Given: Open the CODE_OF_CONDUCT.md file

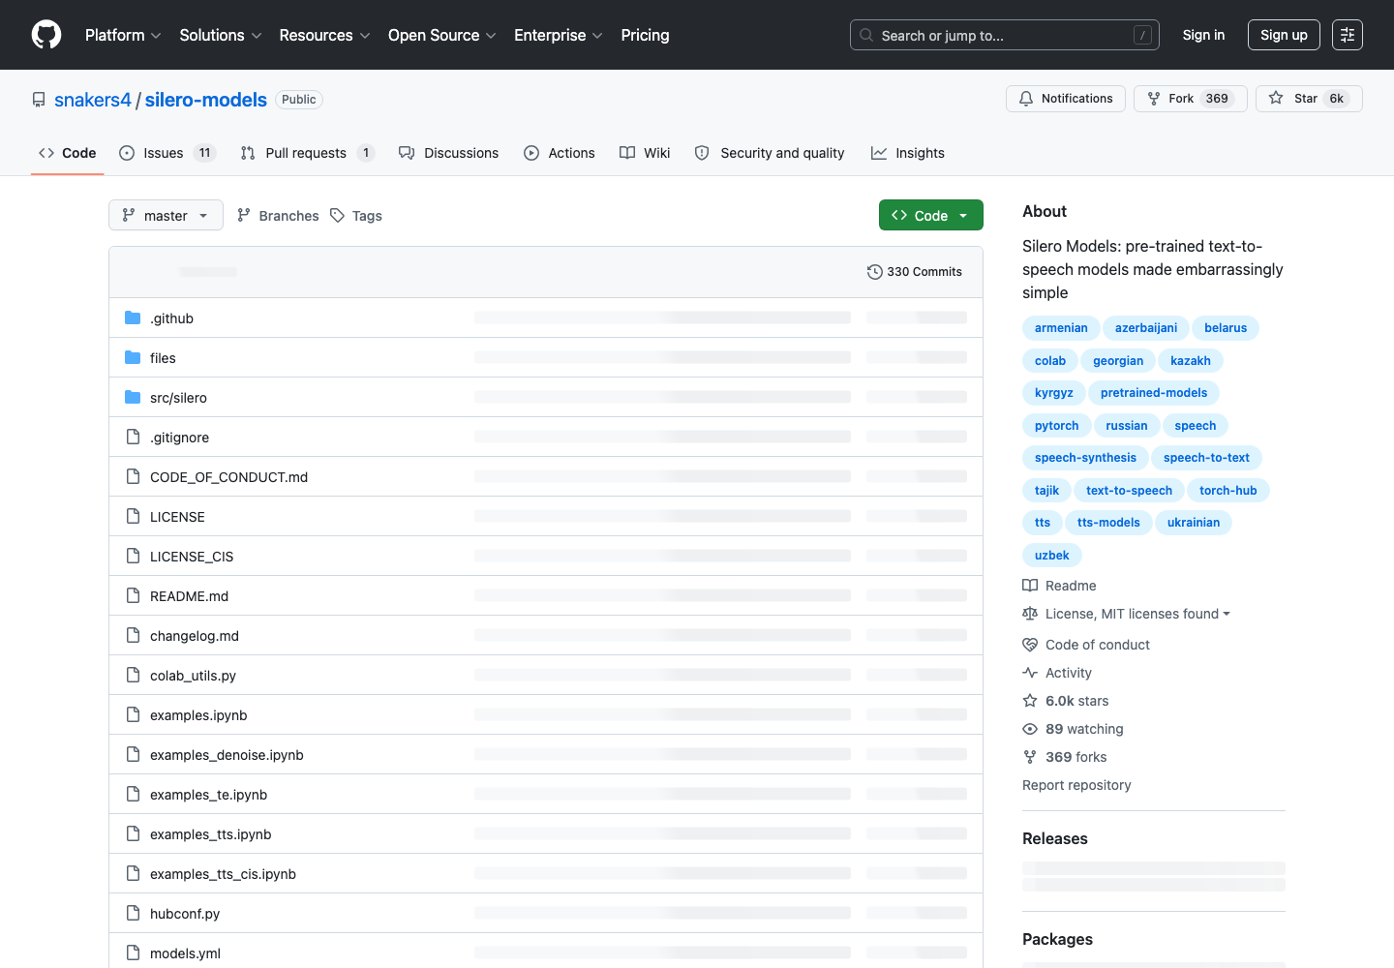Looking at the screenshot, I should pos(229,477).
